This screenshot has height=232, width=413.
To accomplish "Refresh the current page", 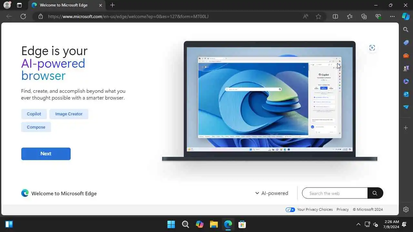I will pyautogui.click(x=23, y=16).
